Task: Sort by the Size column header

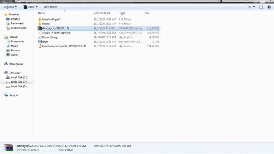Action: (x=147, y=13)
